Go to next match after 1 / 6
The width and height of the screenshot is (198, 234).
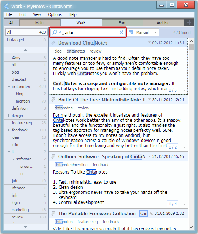click(x=184, y=90)
